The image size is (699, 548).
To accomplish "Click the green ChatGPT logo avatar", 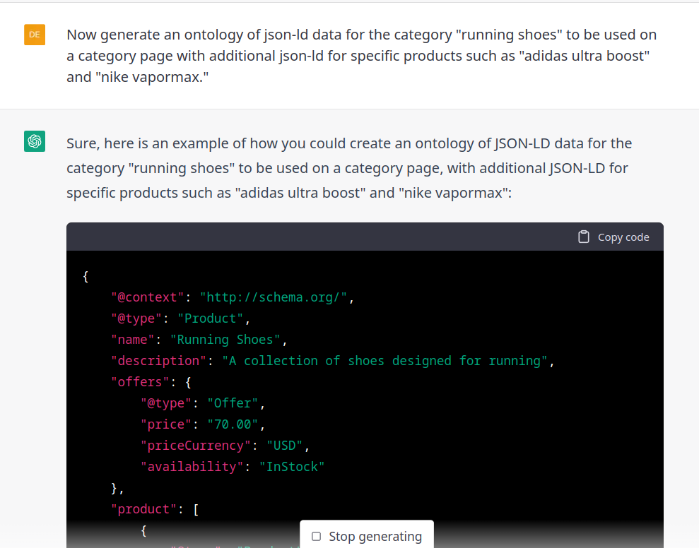I will [x=35, y=141].
